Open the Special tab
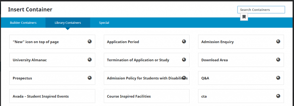The image size is (294, 106). pyautogui.click(x=104, y=23)
